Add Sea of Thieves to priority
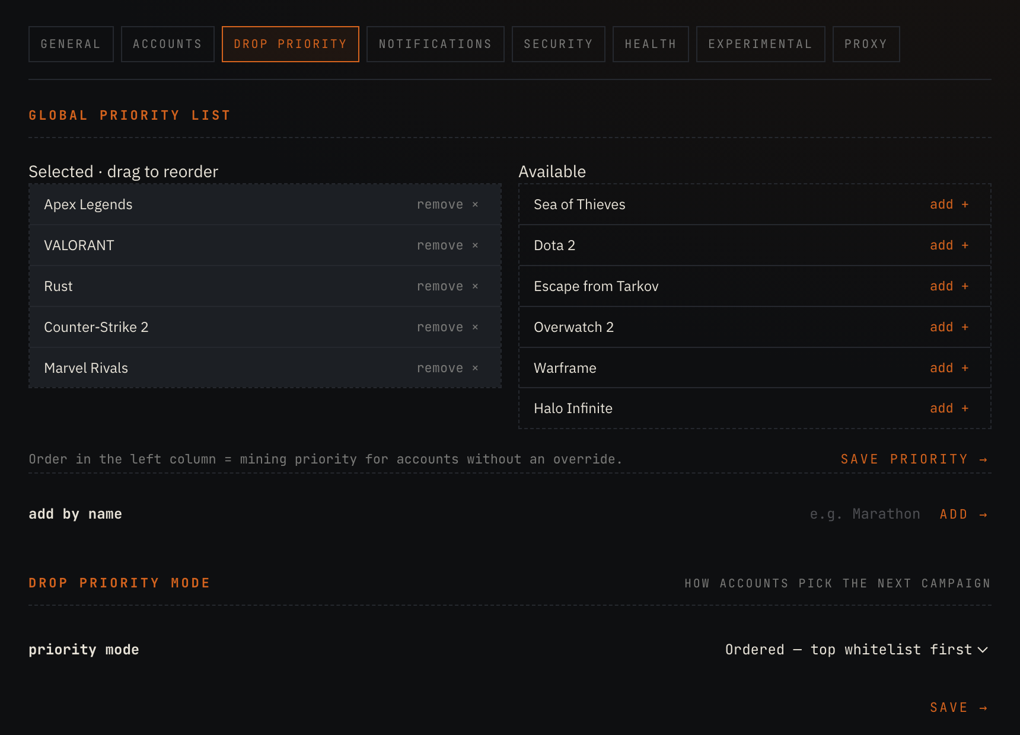The height and width of the screenshot is (735, 1020). click(949, 204)
